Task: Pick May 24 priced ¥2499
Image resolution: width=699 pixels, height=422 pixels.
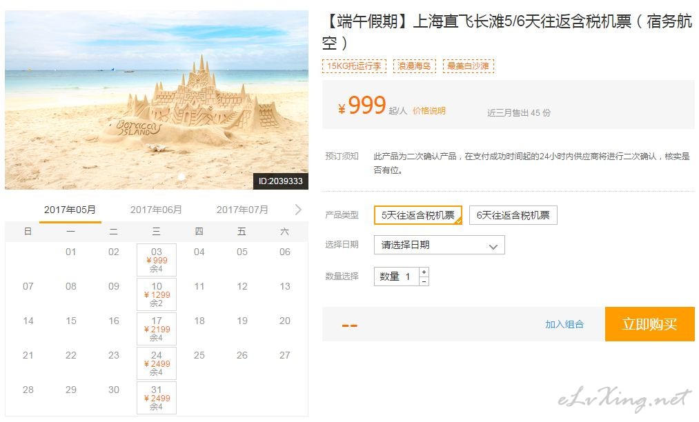Action: 157,363
